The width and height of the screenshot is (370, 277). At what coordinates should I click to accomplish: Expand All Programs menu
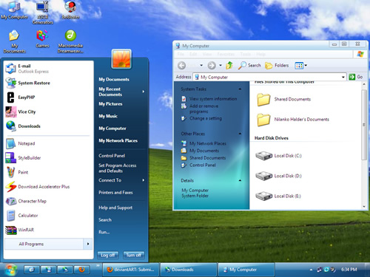(49, 244)
